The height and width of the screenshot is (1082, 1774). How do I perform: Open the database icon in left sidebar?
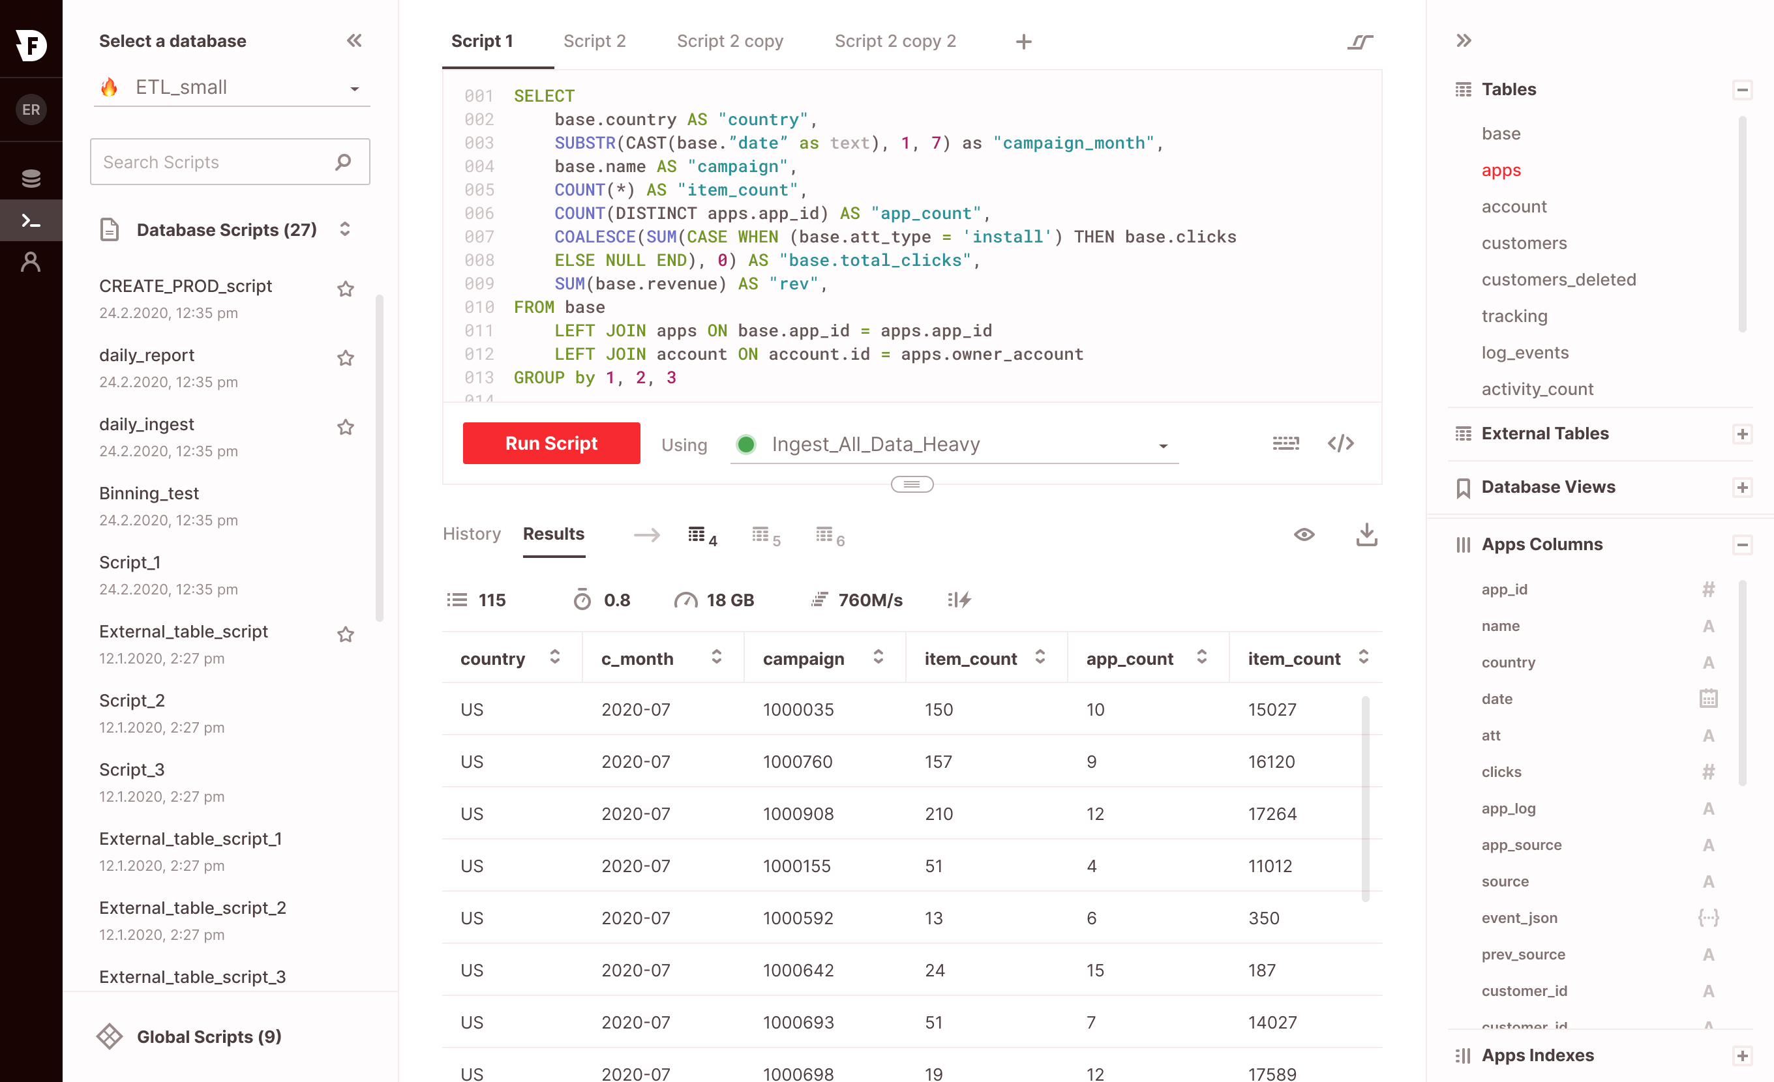click(x=31, y=178)
